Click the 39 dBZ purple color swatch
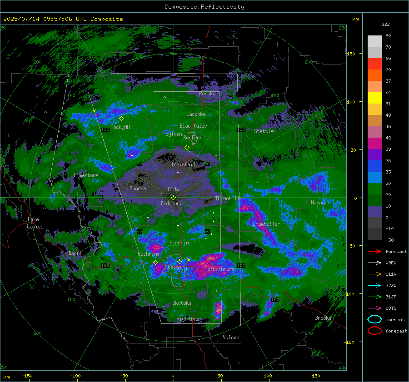This screenshot has width=409, height=382. [x=374, y=154]
